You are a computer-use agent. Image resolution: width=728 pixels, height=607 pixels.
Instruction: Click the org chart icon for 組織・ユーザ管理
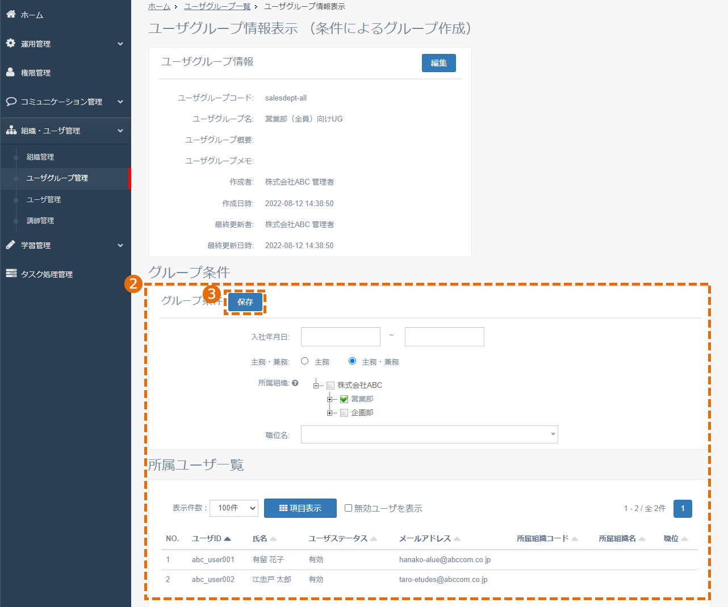[x=11, y=130]
